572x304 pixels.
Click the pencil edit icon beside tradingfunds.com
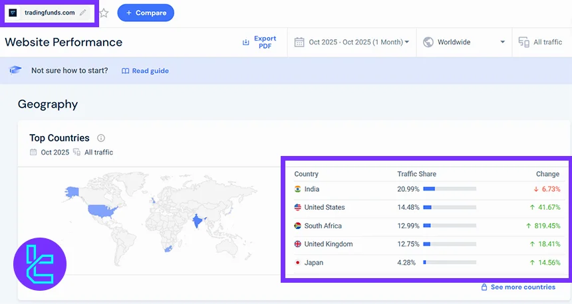pyautogui.click(x=82, y=13)
